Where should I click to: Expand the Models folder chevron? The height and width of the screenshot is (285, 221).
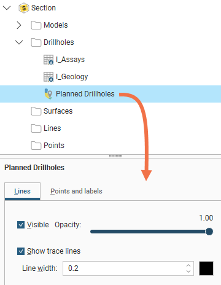click(x=19, y=25)
